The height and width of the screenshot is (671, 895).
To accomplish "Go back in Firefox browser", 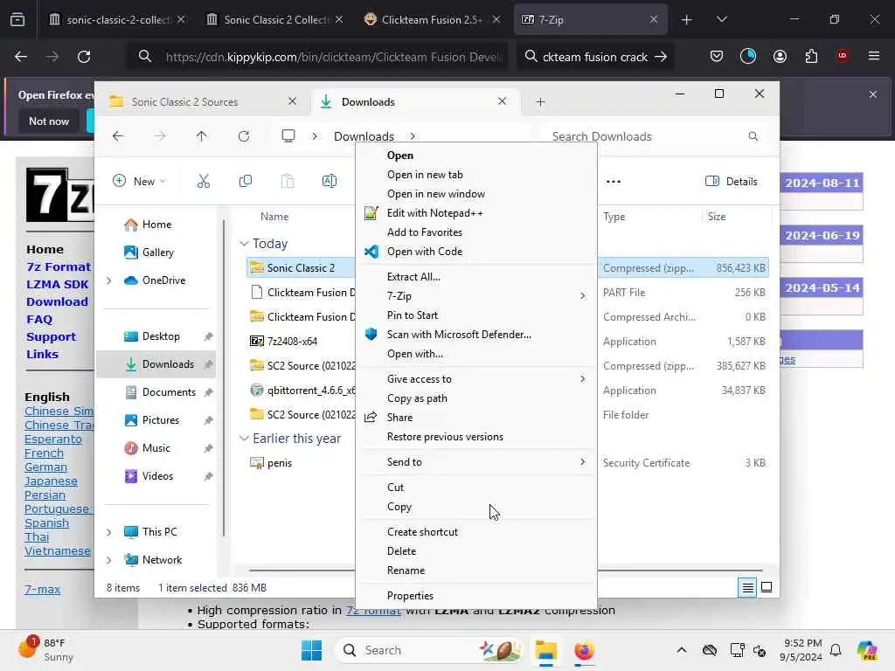I will tap(21, 57).
